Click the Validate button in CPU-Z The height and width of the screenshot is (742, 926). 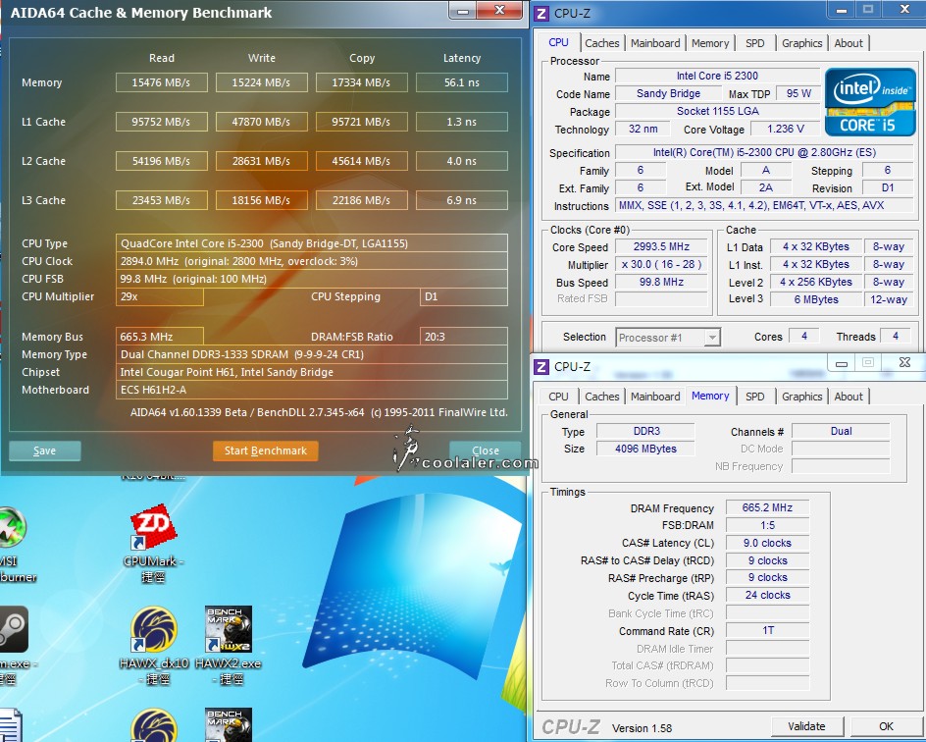806,726
